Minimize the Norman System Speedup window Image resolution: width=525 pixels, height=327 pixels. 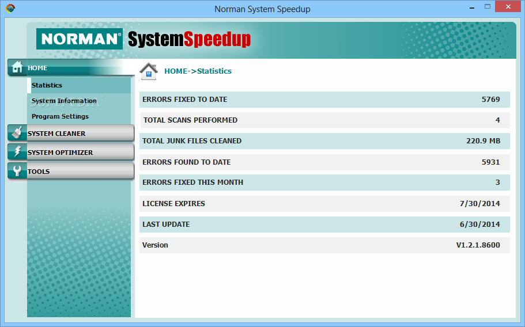click(472, 7)
